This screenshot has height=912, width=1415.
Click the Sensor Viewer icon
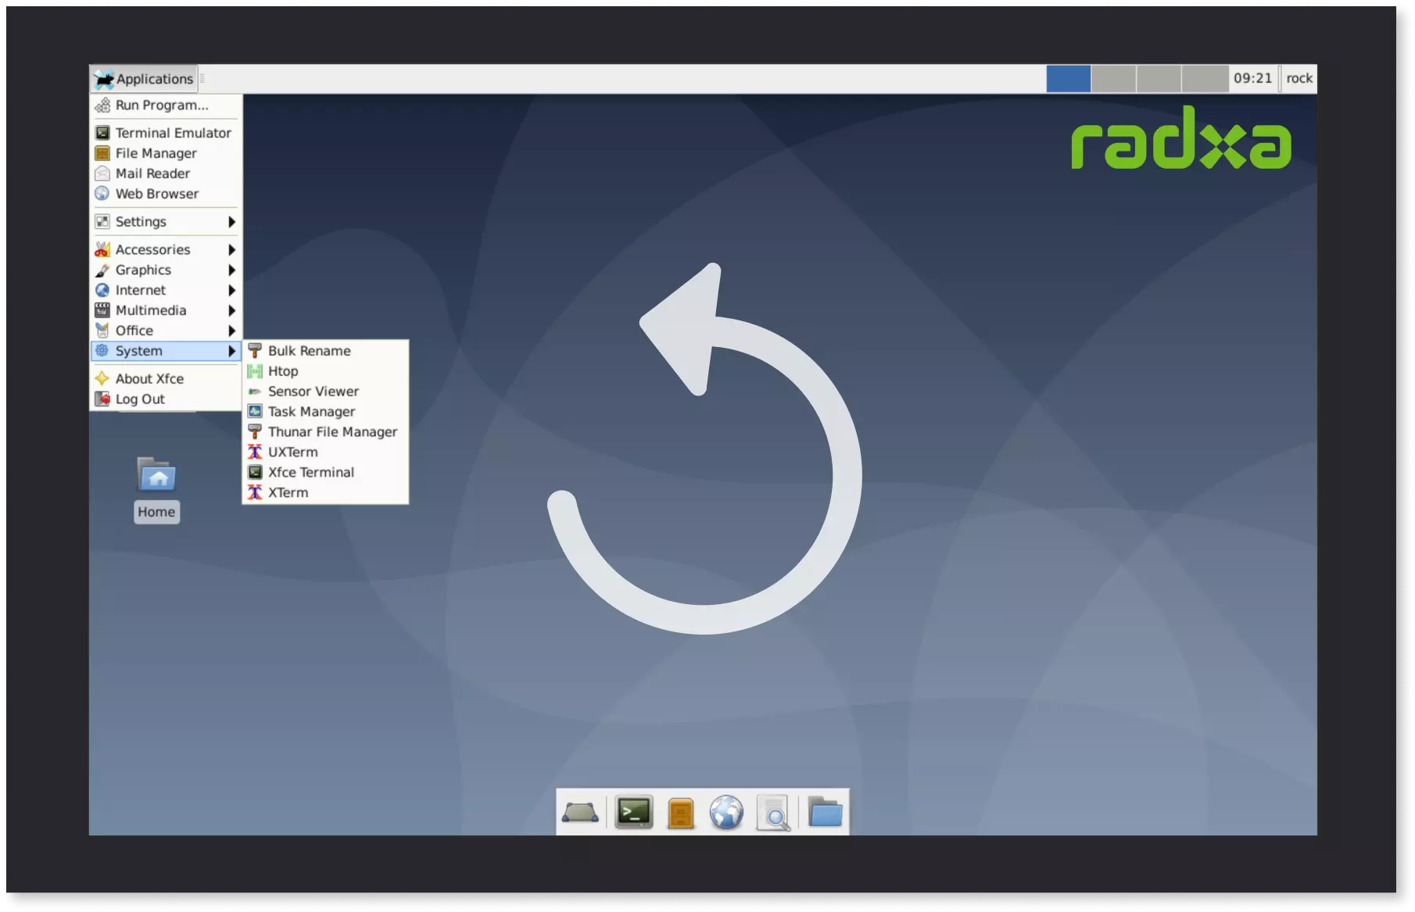pyautogui.click(x=255, y=392)
